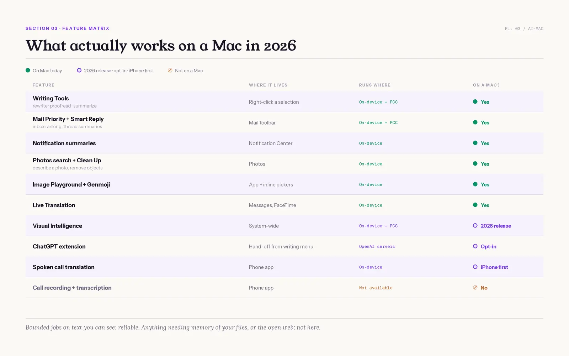The image size is (569, 356).
Task: Click the green dot in the Mail Priority row
Action: click(x=475, y=122)
